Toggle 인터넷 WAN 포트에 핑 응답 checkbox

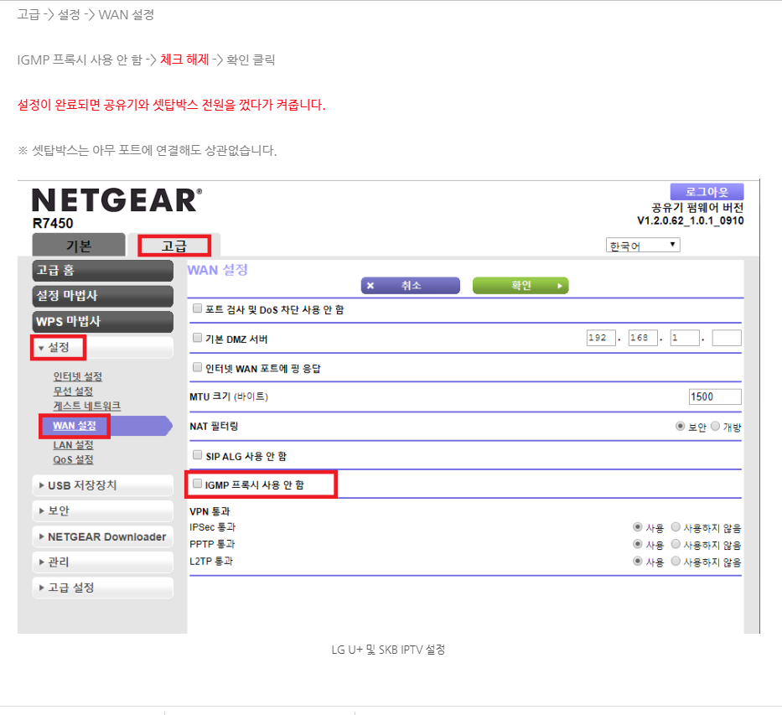(x=198, y=367)
